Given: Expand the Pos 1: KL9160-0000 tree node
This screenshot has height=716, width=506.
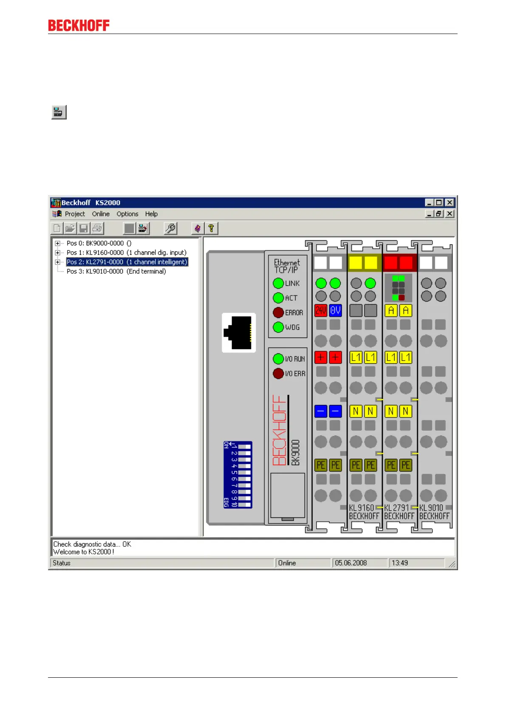Looking at the screenshot, I should [x=57, y=253].
